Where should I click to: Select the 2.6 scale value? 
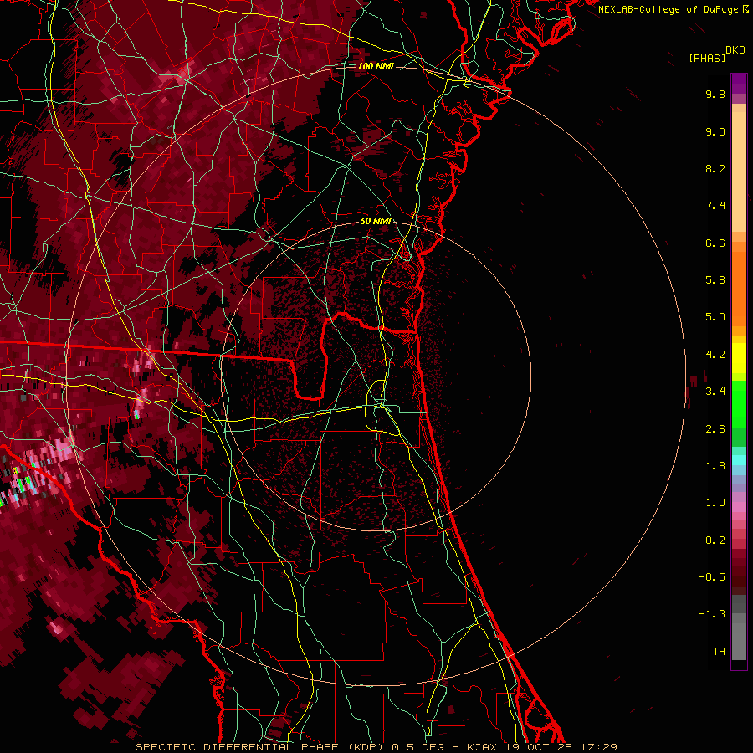click(x=715, y=429)
